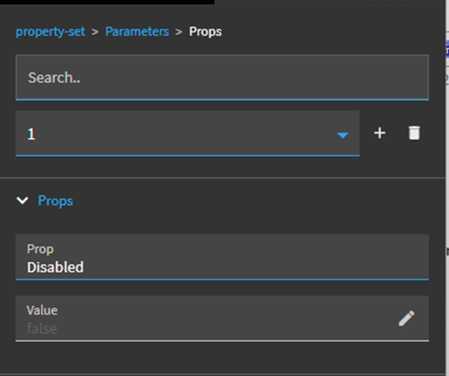The width and height of the screenshot is (449, 376).
Task: Click the blue Props section header label
Action: (55, 201)
